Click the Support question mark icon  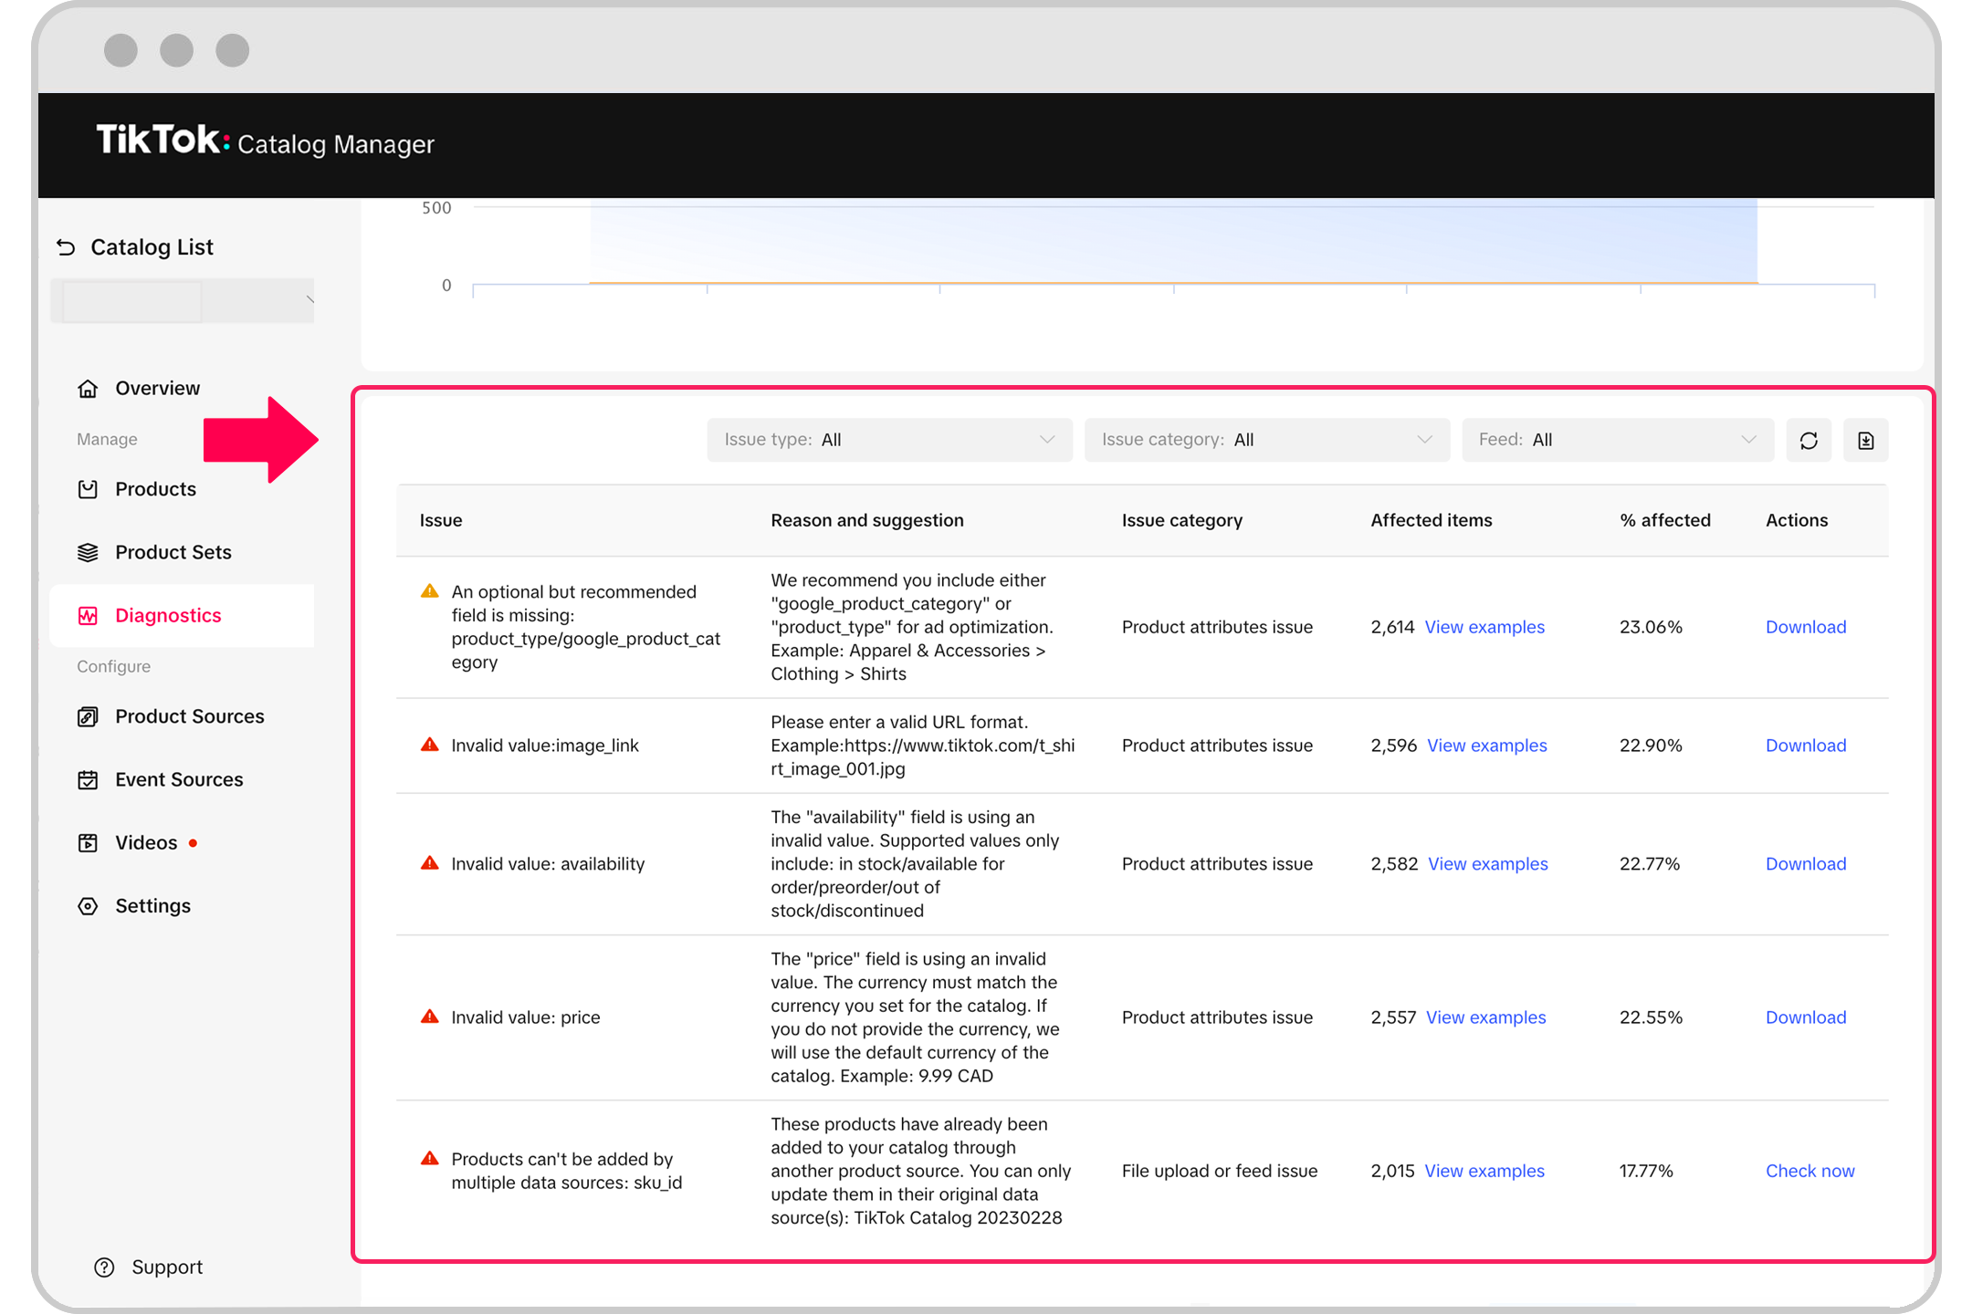[x=105, y=1267]
